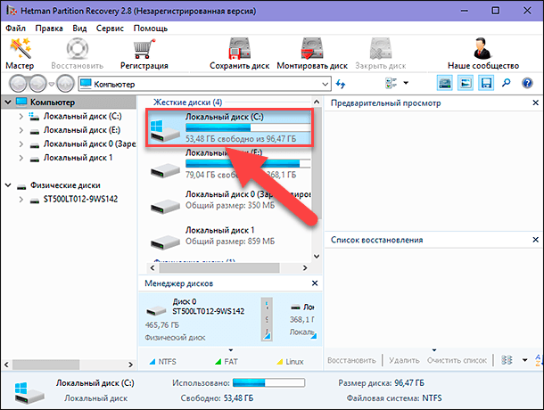Image resolution: width=544 pixels, height=410 pixels.
Task: Expand ST500LT012-9WS142 tree node
Action: pos(21,200)
